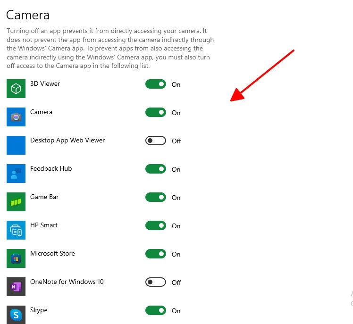The height and width of the screenshot is (324, 353).
Task: Select the 'HP Smart' label
Action: click(44, 225)
